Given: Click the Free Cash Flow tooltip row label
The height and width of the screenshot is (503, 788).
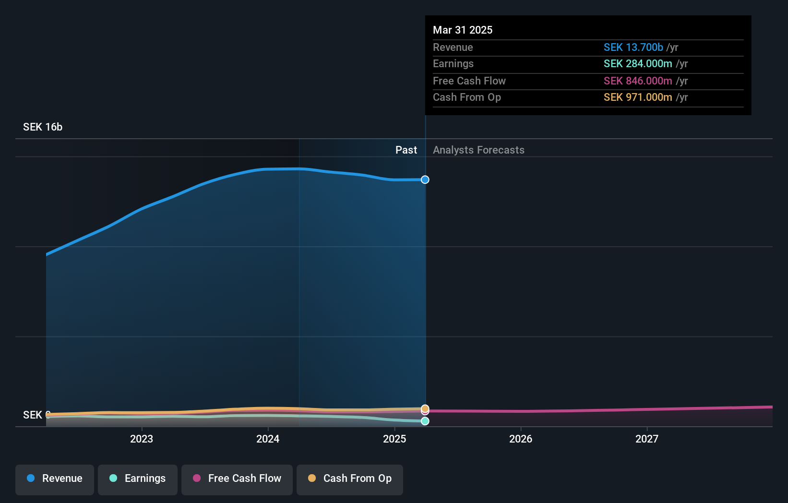Looking at the screenshot, I should (x=469, y=81).
